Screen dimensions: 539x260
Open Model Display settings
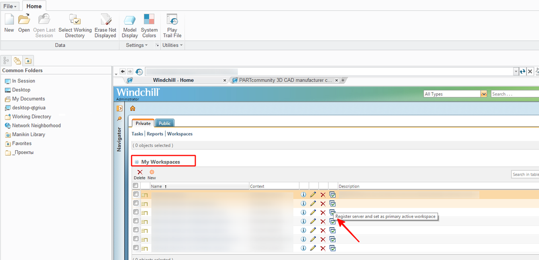pyautogui.click(x=130, y=26)
